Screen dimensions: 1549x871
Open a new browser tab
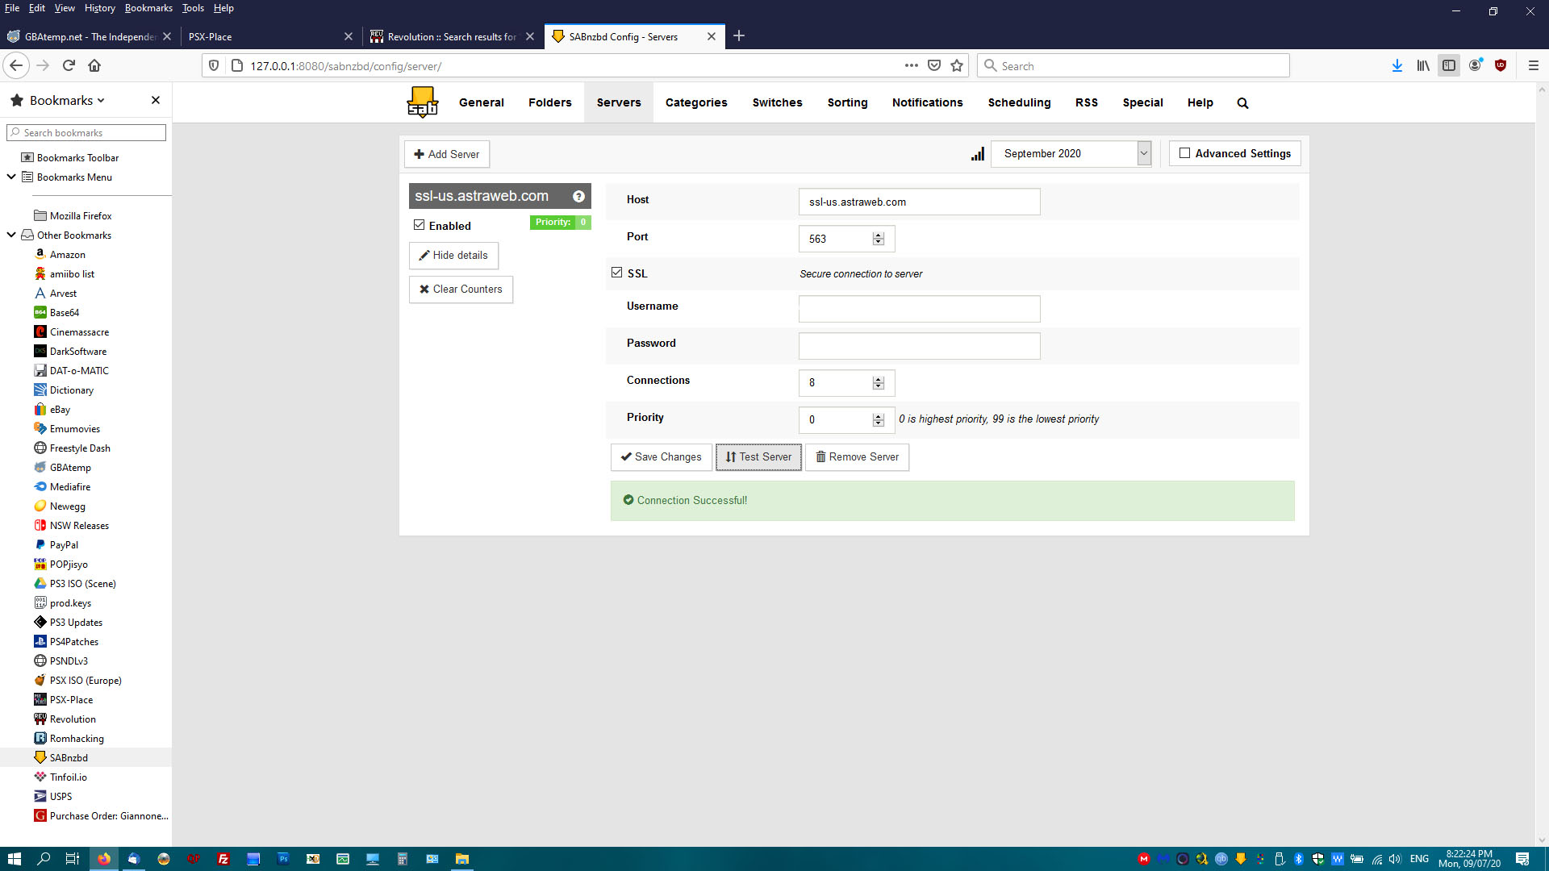coord(739,35)
